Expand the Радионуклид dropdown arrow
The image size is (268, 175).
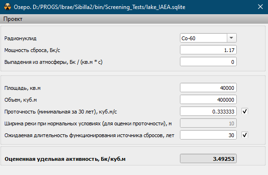pyautogui.click(x=232, y=38)
